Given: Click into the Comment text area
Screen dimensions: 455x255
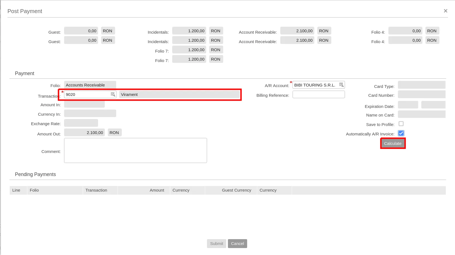Looking at the screenshot, I should pyautogui.click(x=135, y=150).
